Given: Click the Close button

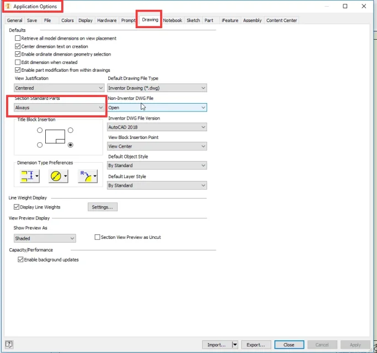Looking at the screenshot, I should point(289,345).
